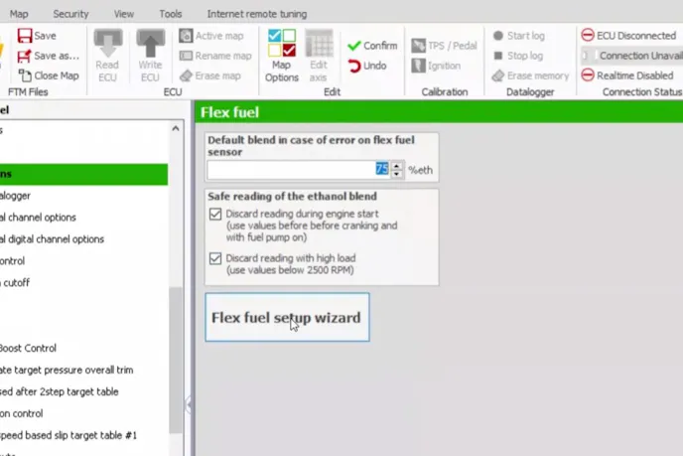Toggle Discard reading during engine start

[x=215, y=215]
